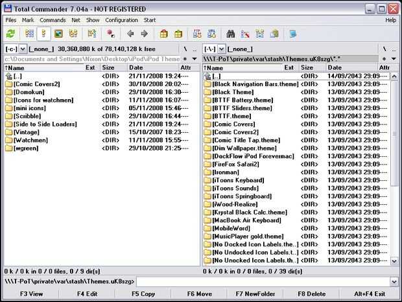
Task: Switch to brief file names view icon
Action: (29, 34)
